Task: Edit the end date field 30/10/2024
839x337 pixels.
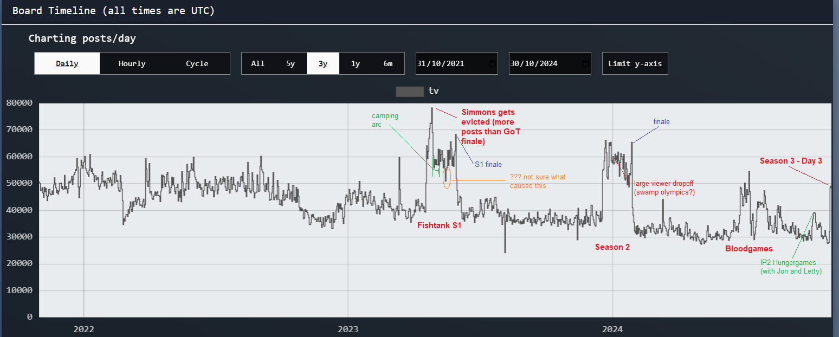Action: tap(550, 63)
